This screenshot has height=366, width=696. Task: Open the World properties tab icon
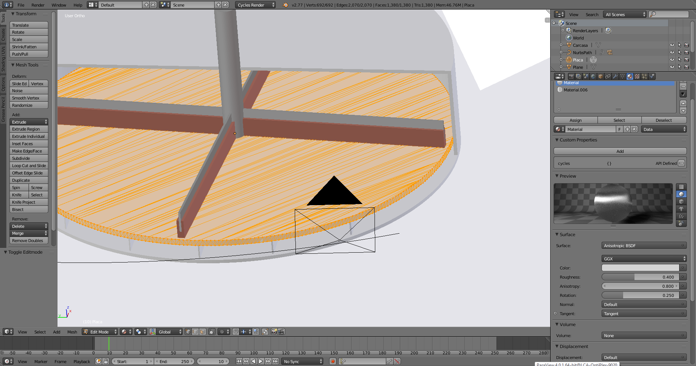click(x=593, y=76)
